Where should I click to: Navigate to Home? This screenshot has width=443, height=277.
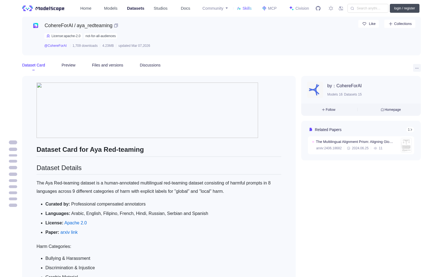[86, 8]
